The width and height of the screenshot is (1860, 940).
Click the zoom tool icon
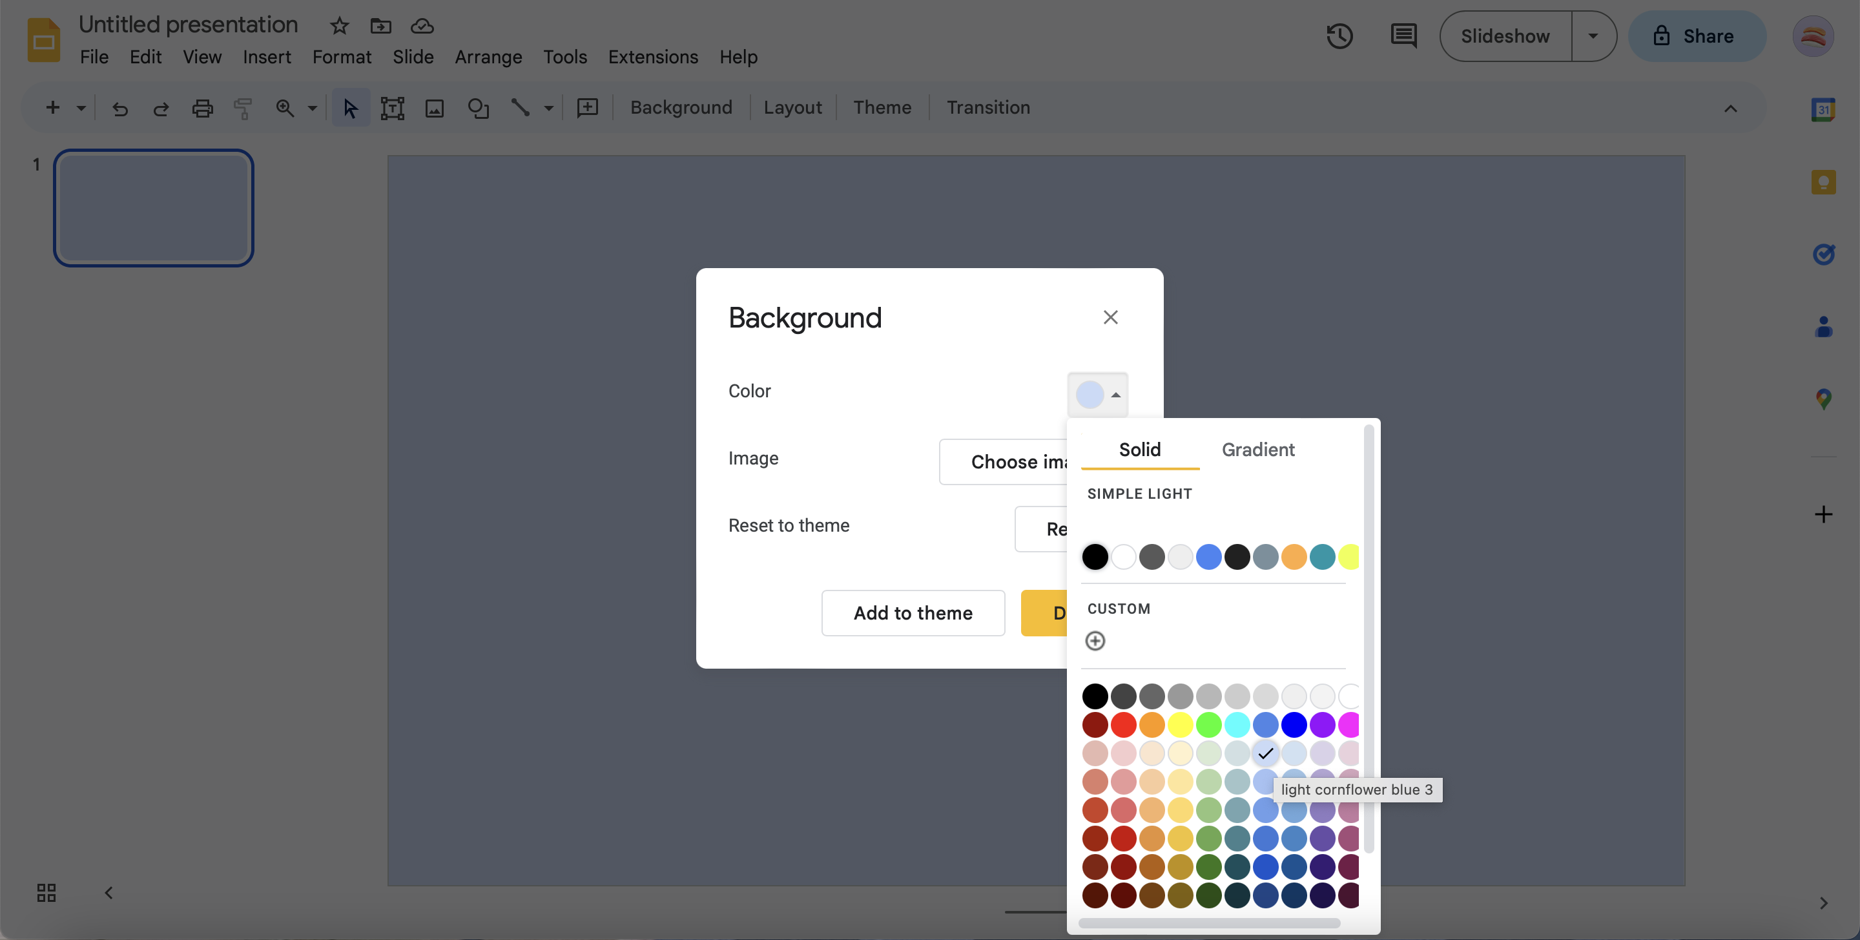coord(283,108)
